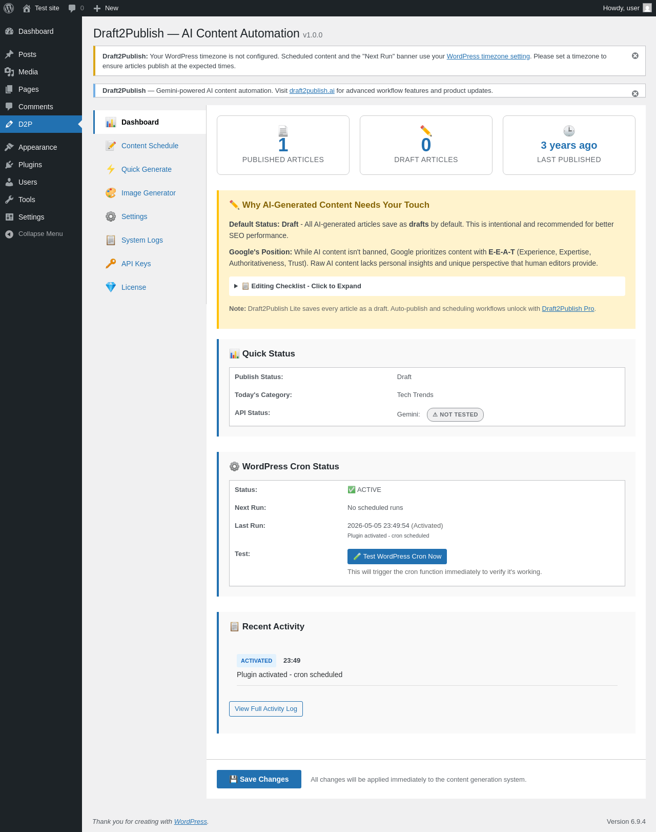
Task: Select the Quick Generate lightning icon
Action: [x=111, y=169]
